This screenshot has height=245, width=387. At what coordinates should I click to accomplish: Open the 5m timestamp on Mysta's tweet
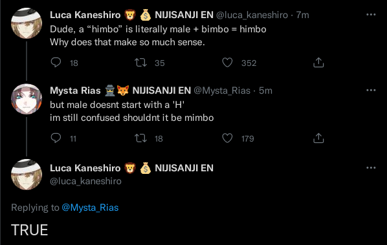click(265, 91)
